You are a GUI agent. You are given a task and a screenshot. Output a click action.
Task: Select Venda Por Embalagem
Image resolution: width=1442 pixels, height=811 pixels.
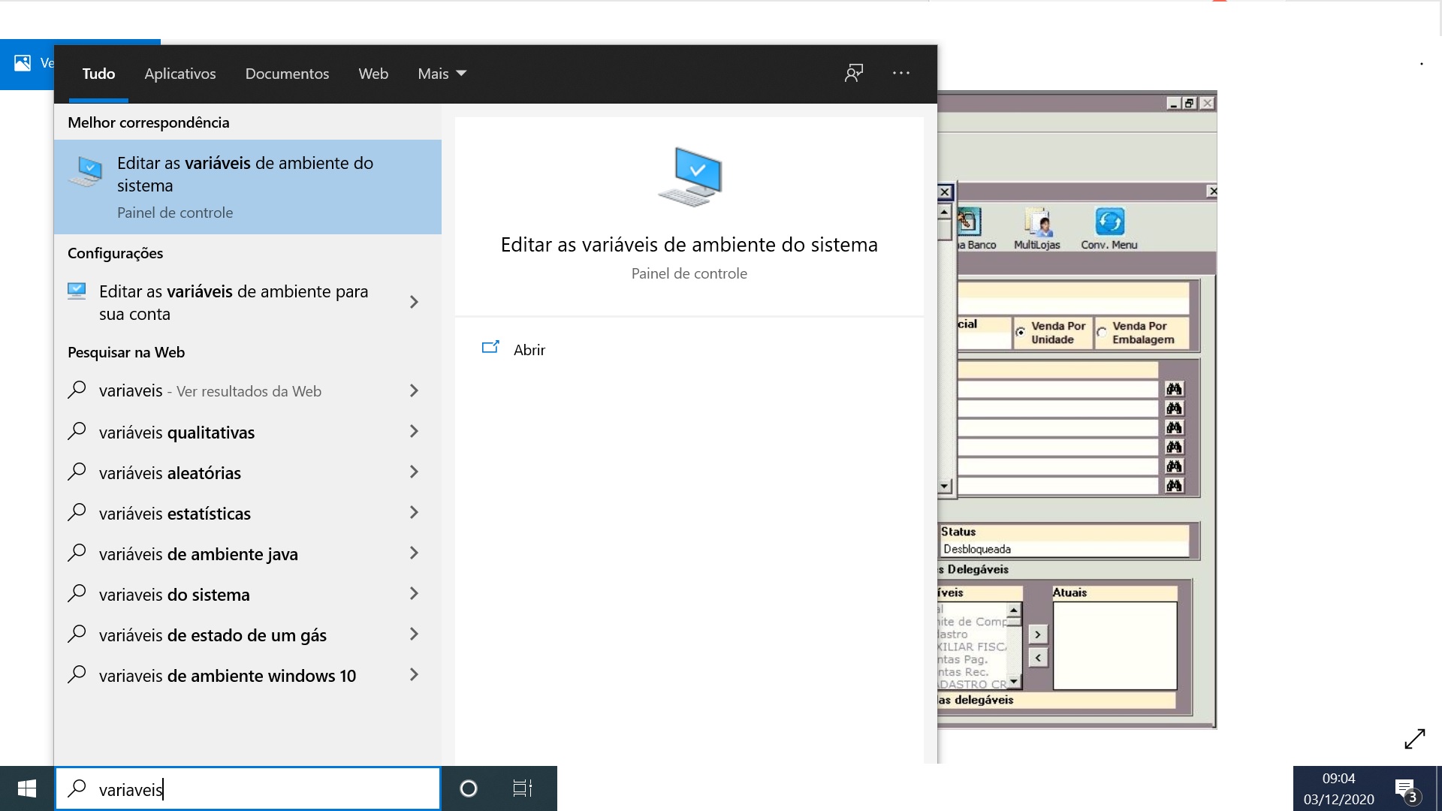click(x=1101, y=330)
